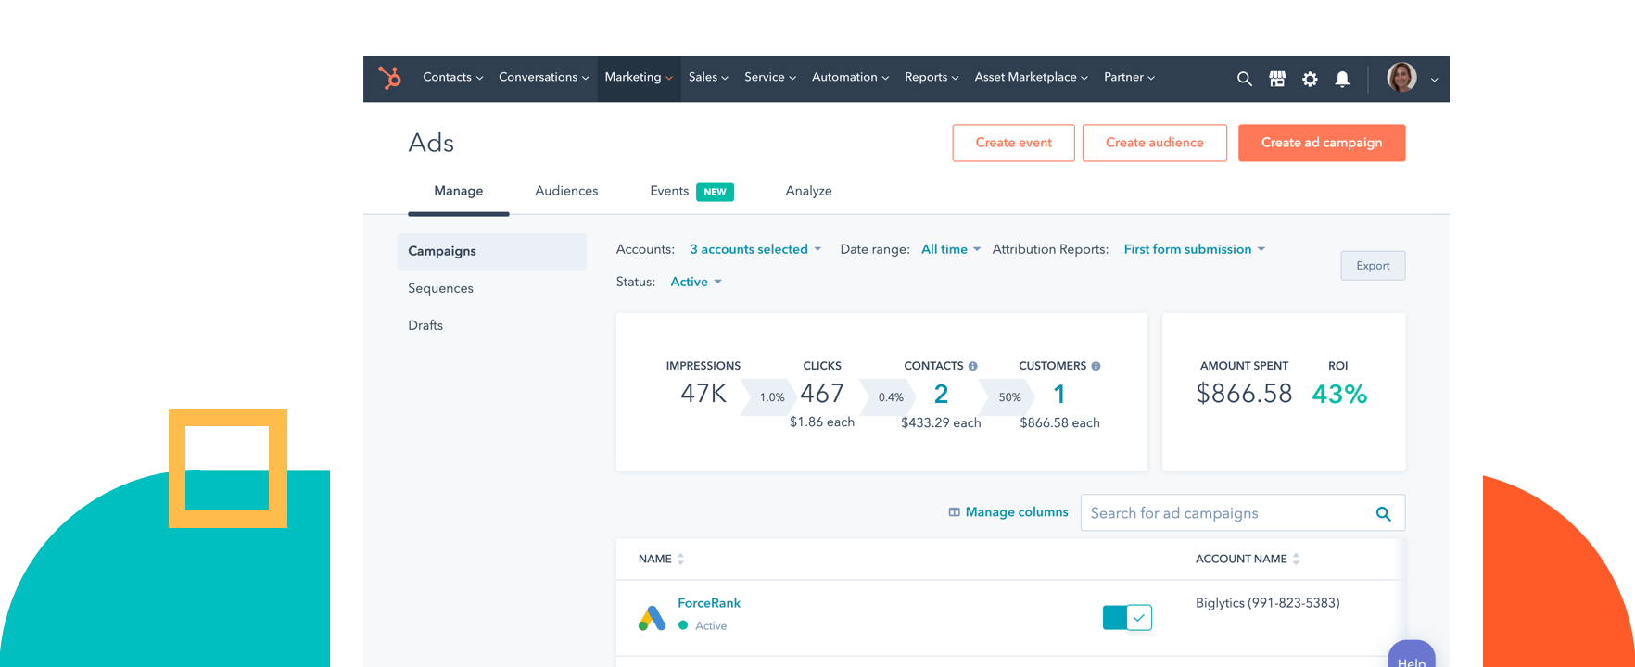Click the Active status text under ForceRank
Viewport: 1635px width, 667px height.
[x=711, y=626]
